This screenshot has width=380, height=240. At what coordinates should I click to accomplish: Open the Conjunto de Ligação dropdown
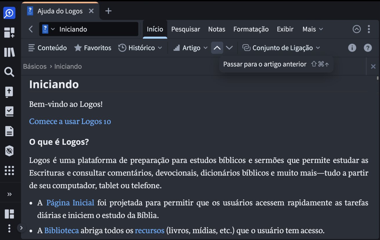pos(281,48)
